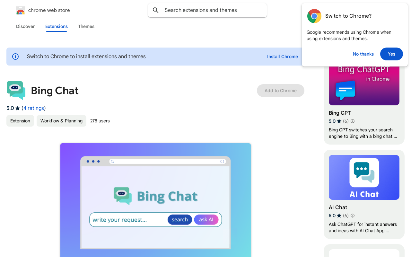Click the info icon in the blue banner
This screenshot has height=257, width=411.
[15, 57]
